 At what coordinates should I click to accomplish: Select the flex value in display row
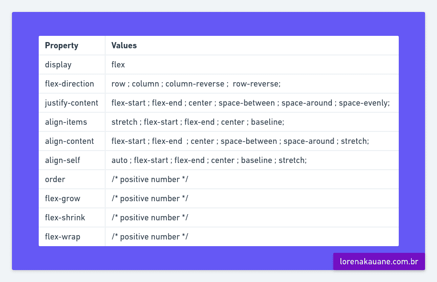pos(118,65)
